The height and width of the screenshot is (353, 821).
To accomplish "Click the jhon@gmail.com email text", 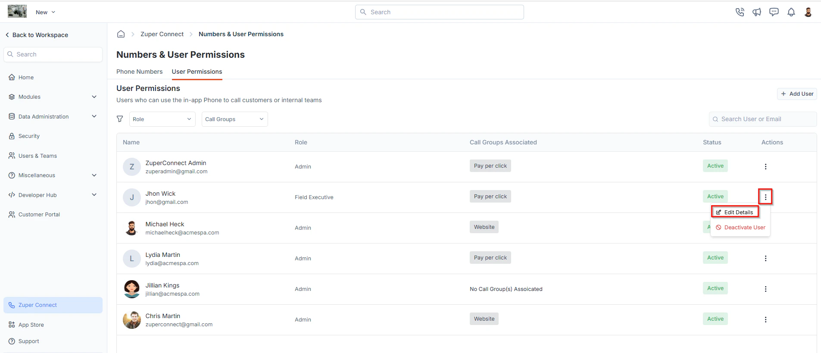I will (x=167, y=202).
